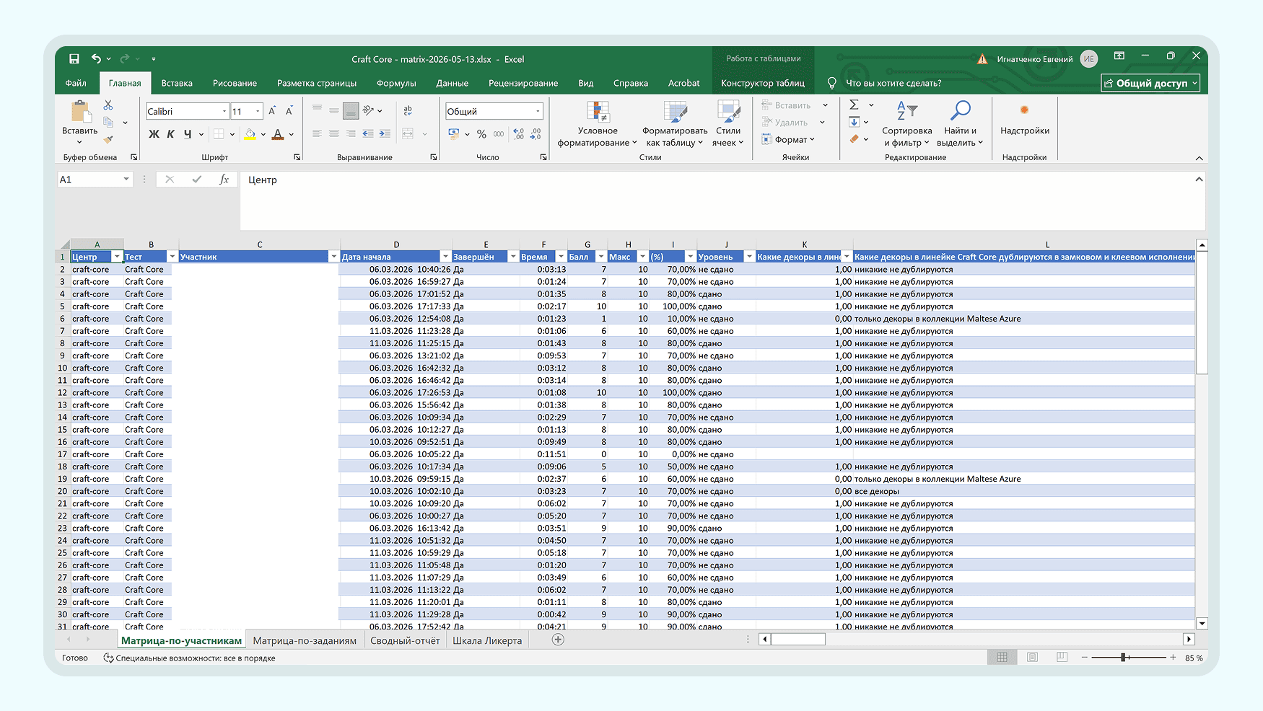Decrease font size with the smaller A
Viewport: 1263px width, 711px height.
coord(289,111)
